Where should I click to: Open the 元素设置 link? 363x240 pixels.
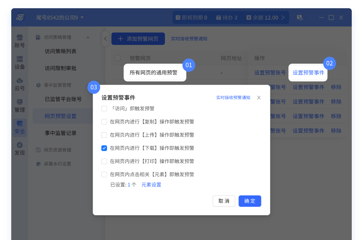151,185
